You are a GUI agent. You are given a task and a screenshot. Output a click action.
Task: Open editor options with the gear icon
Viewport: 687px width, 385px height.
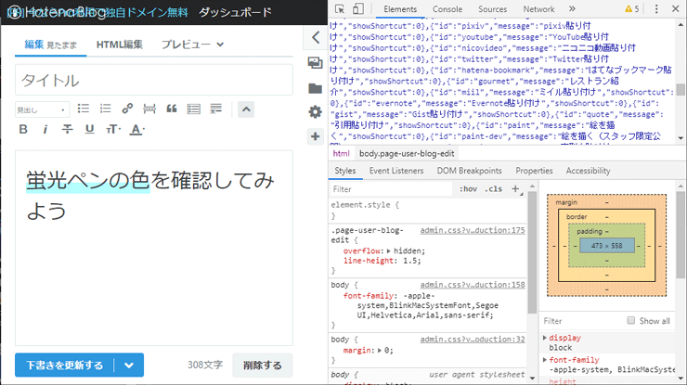[x=315, y=112]
